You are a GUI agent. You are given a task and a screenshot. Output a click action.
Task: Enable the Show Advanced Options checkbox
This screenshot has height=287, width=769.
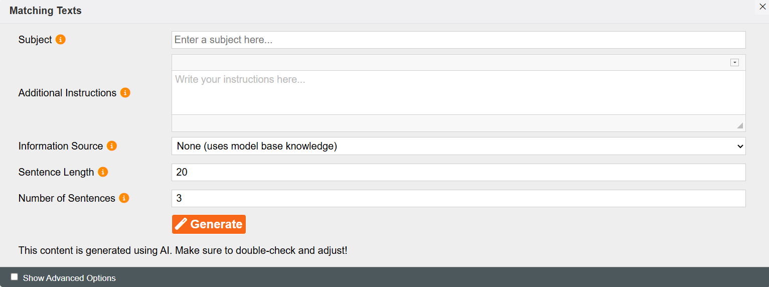click(15, 277)
